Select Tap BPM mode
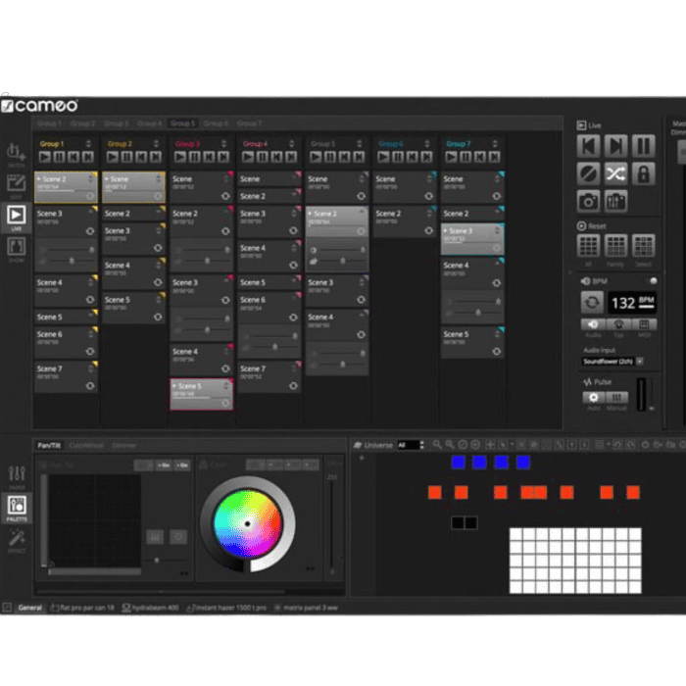The width and height of the screenshot is (686, 686). 617,324
